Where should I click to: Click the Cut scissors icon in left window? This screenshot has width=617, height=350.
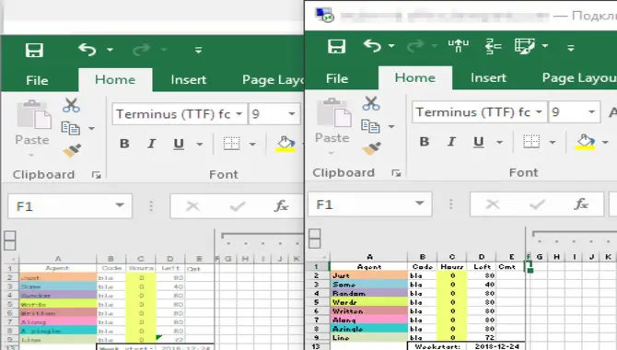pyautogui.click(x=71, y=105)
